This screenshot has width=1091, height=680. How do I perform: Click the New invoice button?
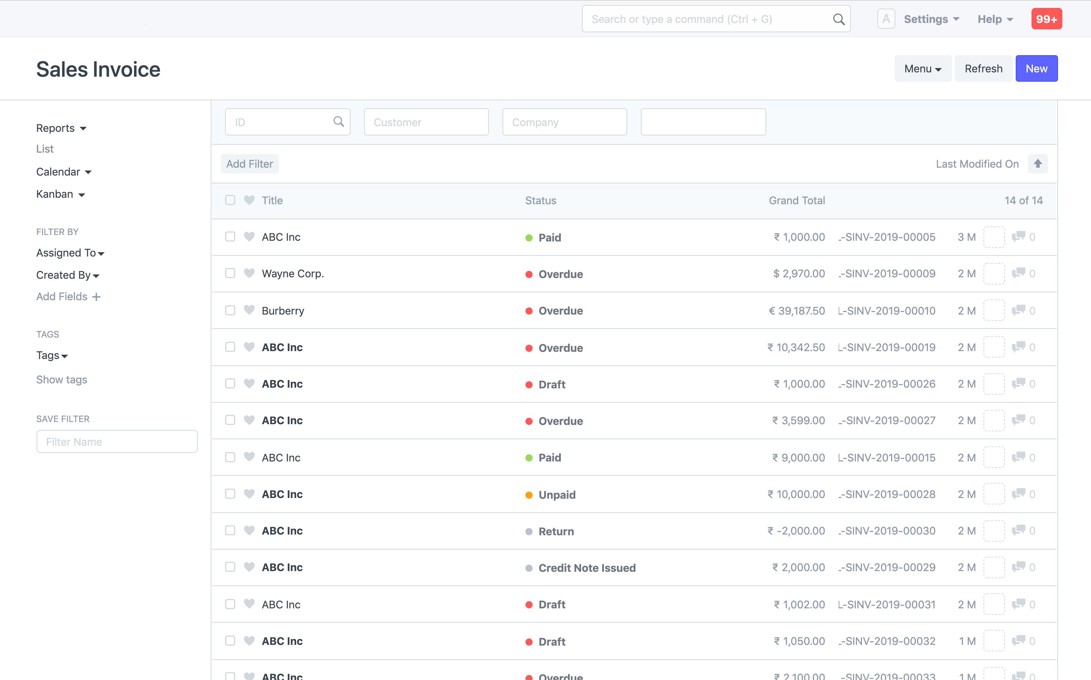tap(1036, 69)
